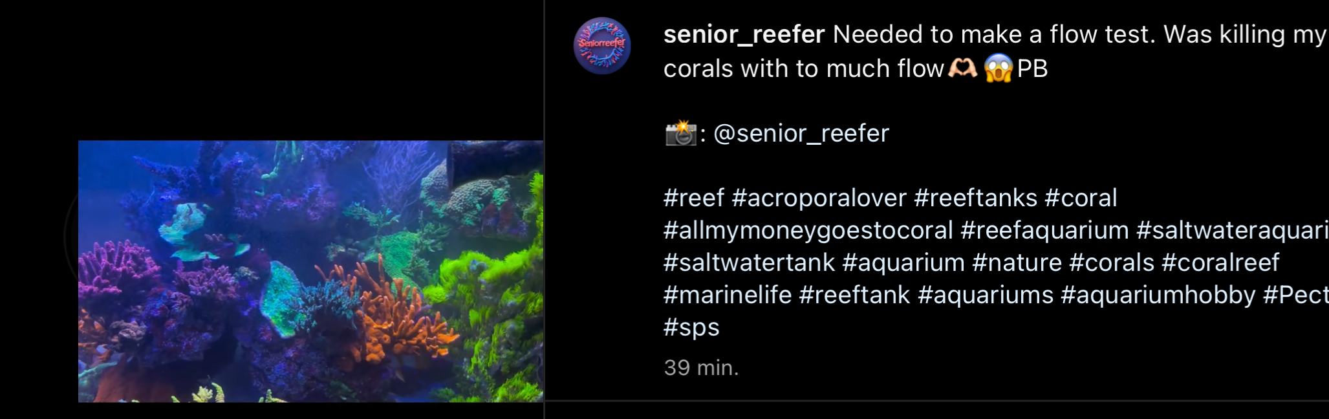Open the #coral hashtag

[1081, 199]
